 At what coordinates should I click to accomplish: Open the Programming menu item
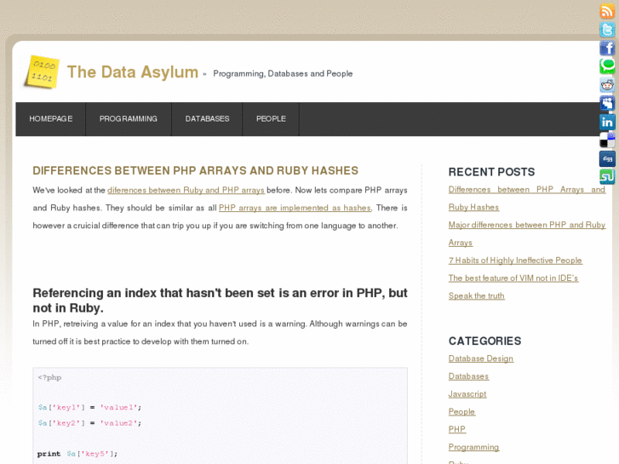pyautogui.click(x=129, y=119)
